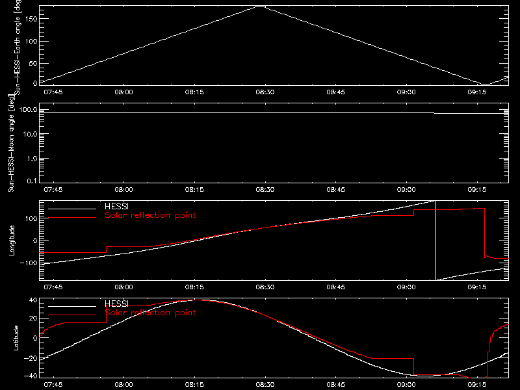Click the 10.0 tick on Moon angle axis
Viewport: 520px width, 390px height.
click(30, 134)
